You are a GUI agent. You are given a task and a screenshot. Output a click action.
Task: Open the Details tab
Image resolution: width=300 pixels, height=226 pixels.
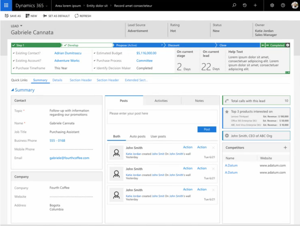[x=57, y=80]
